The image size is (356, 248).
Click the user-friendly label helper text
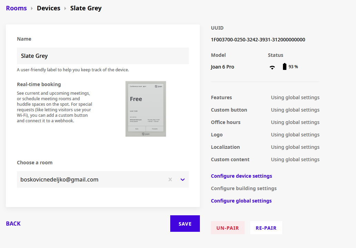(x=73, y=70)
